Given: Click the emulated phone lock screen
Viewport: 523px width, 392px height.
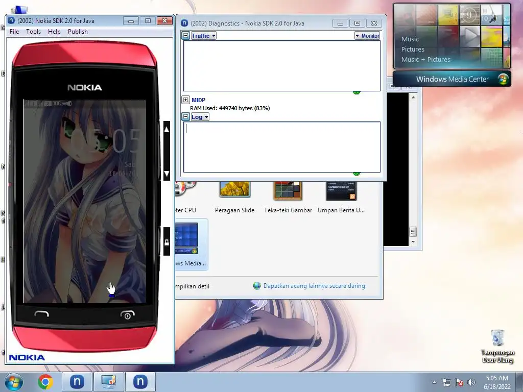Looking at the screenshot, I should [85, 201].
